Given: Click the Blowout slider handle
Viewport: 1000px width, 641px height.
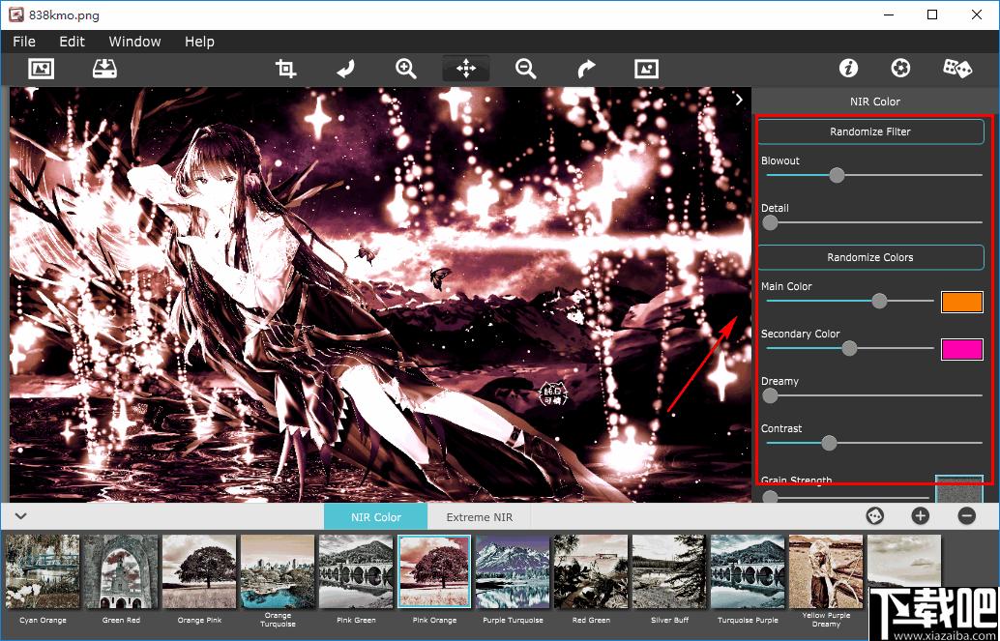Looking at the screenshot, I should (837, 175).
